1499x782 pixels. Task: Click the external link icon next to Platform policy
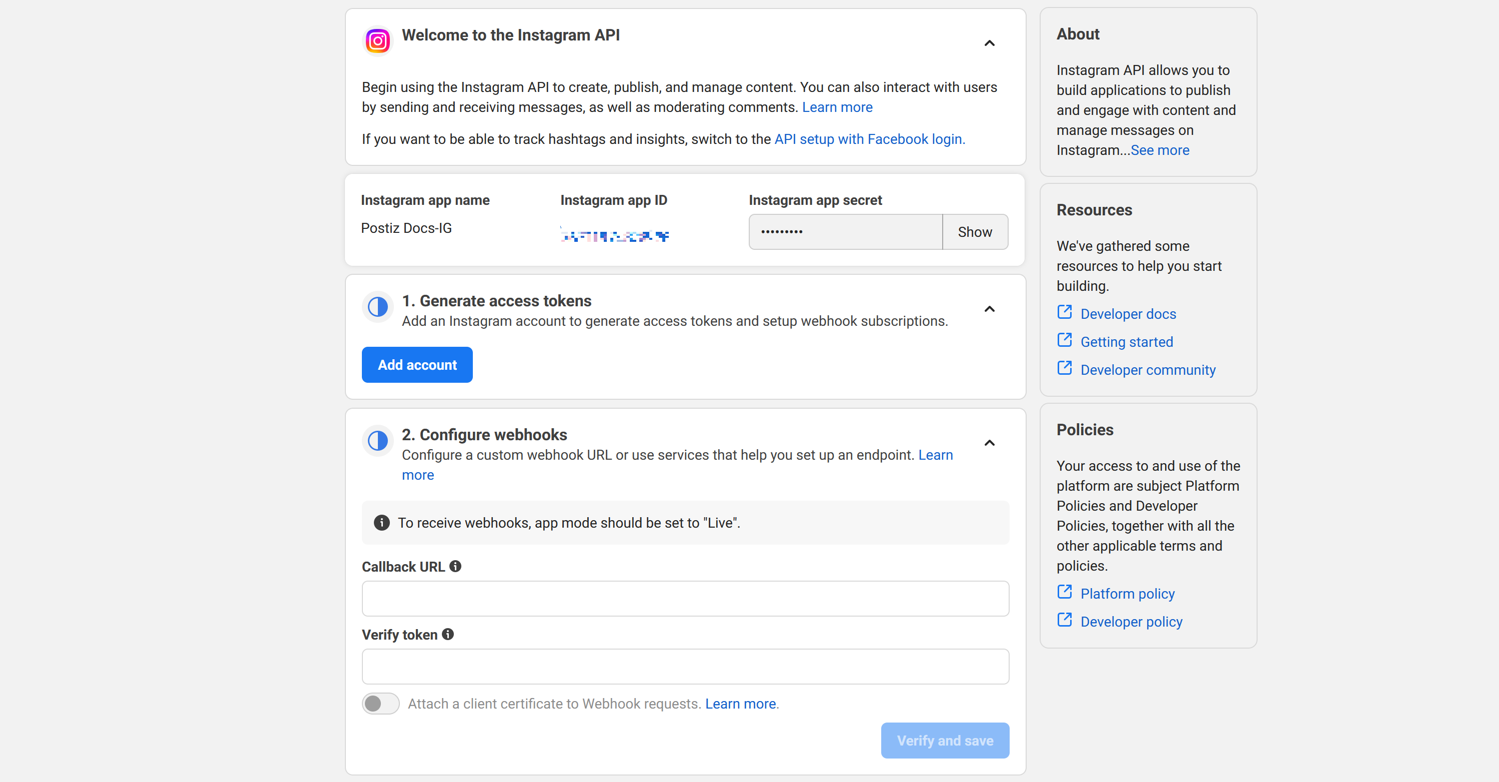[1064, 592]
